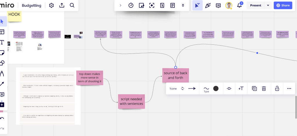Open start cap None dropdown
The width and height of the screenshot is (297, 136).
(173, 89)
